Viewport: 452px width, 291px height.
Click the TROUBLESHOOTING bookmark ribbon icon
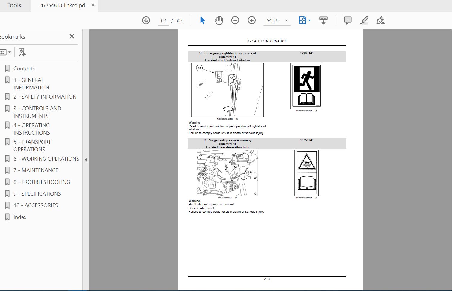point(7,182)
